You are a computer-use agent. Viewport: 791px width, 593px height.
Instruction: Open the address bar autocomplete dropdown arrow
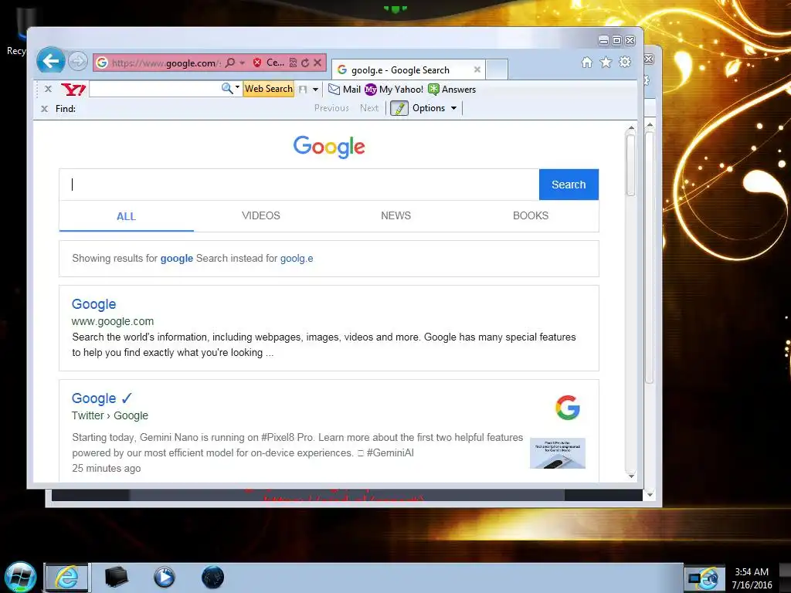tap(242, 63)
